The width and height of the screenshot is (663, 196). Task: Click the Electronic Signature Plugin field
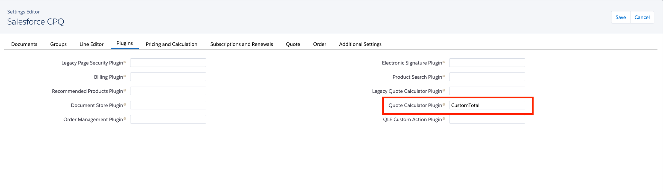487,63
